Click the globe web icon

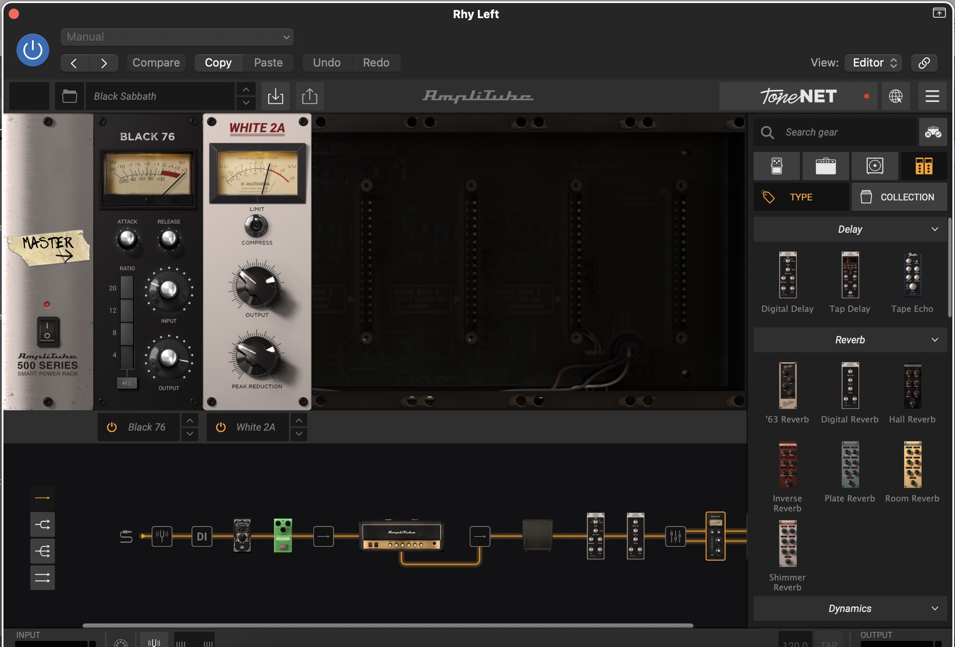tap(896, 96)
